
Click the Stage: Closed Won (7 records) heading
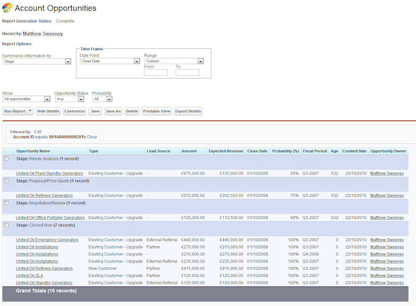(x=45, y=225)
